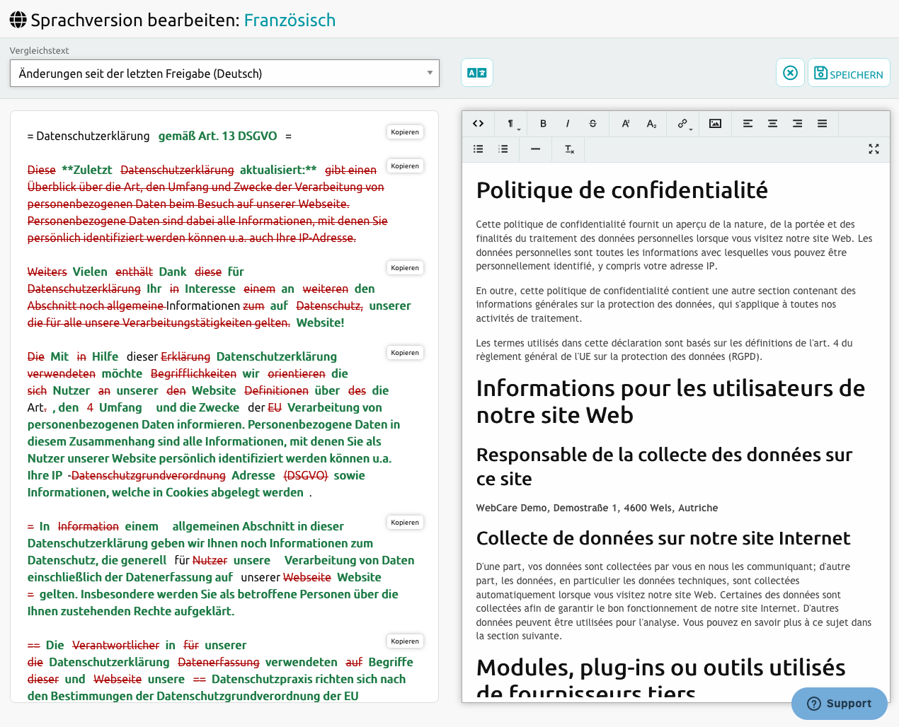Insert a numbered list
This screenshot has height=727, width=899.
(x=503, y=149)
